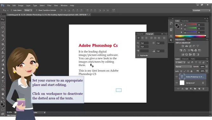Delete layer with trash icon

203,89
